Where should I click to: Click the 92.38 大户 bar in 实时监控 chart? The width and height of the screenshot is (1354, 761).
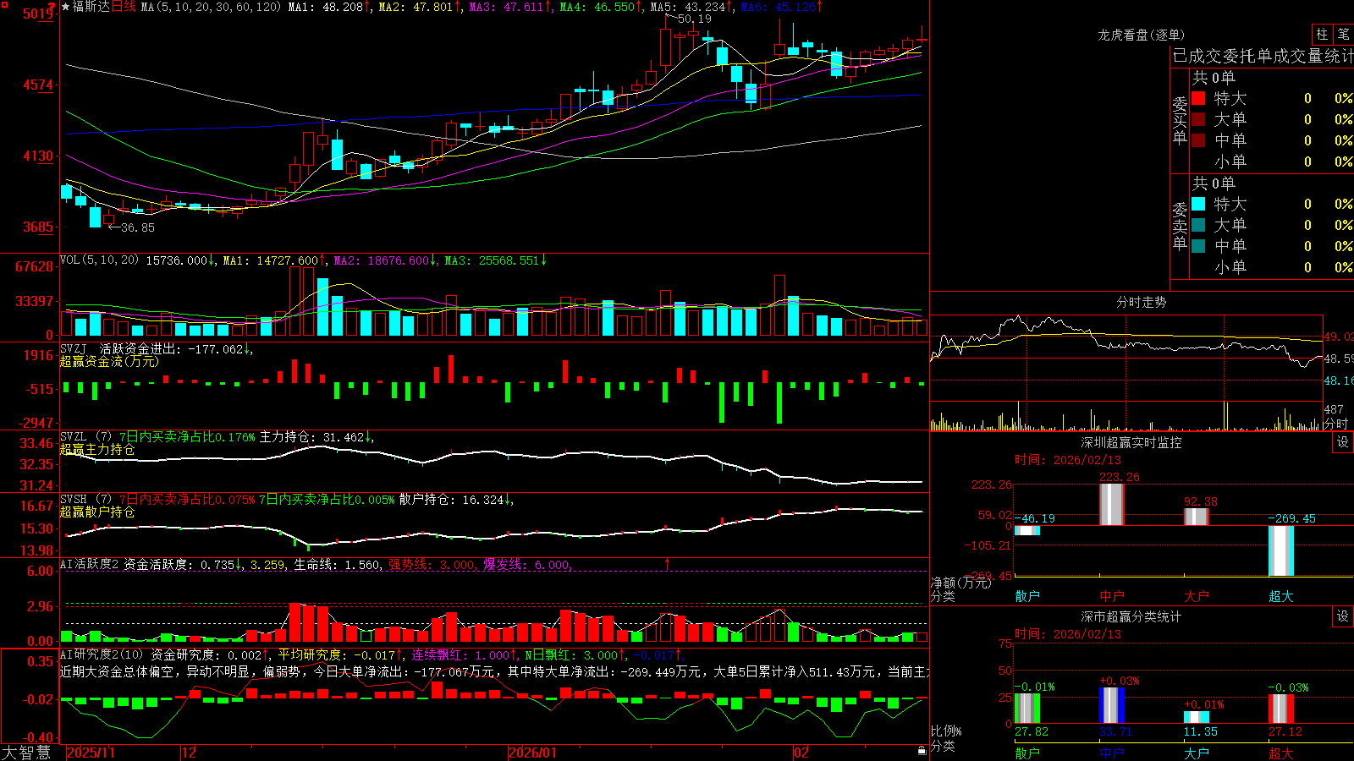(1197, 517)
